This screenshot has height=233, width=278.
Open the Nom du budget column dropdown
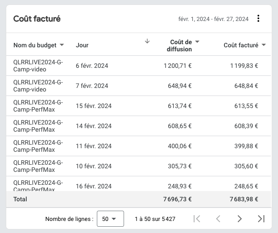(x=62, y=45)
